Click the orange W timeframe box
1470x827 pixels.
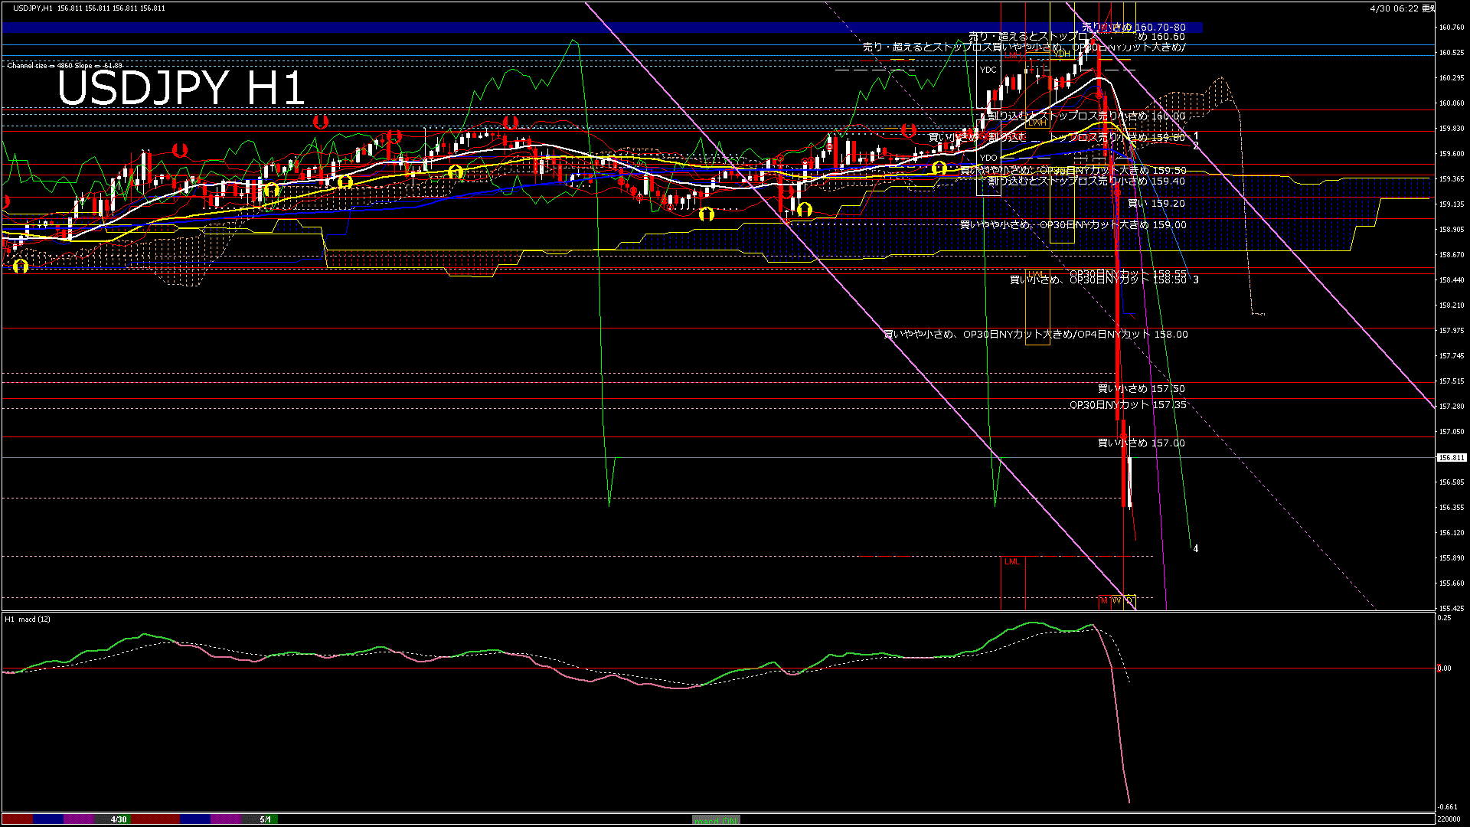coord(1116,601)
